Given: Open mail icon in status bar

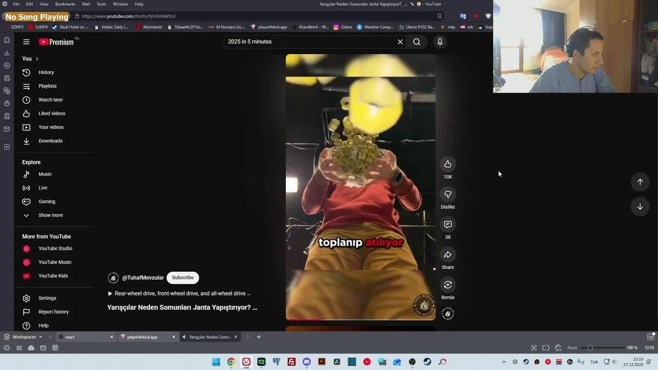Looking at the screenshot, I should [43, 348].
